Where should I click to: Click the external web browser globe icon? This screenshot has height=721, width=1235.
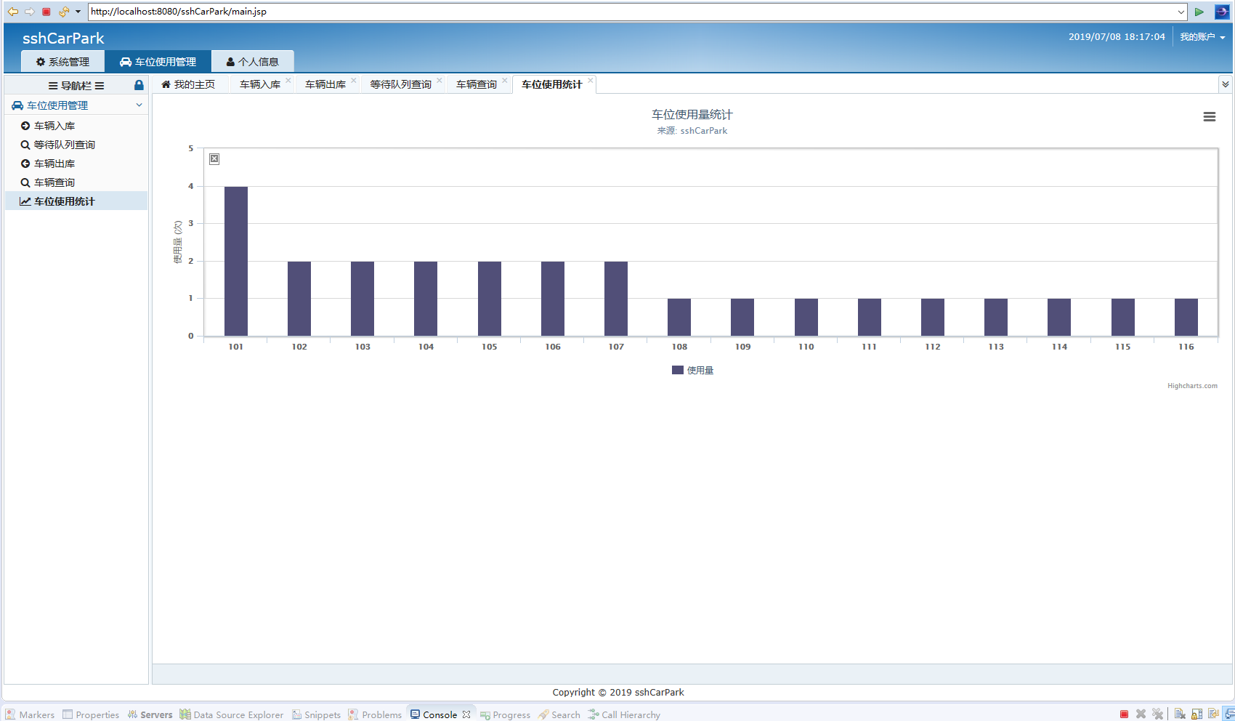click(1221, 12)
